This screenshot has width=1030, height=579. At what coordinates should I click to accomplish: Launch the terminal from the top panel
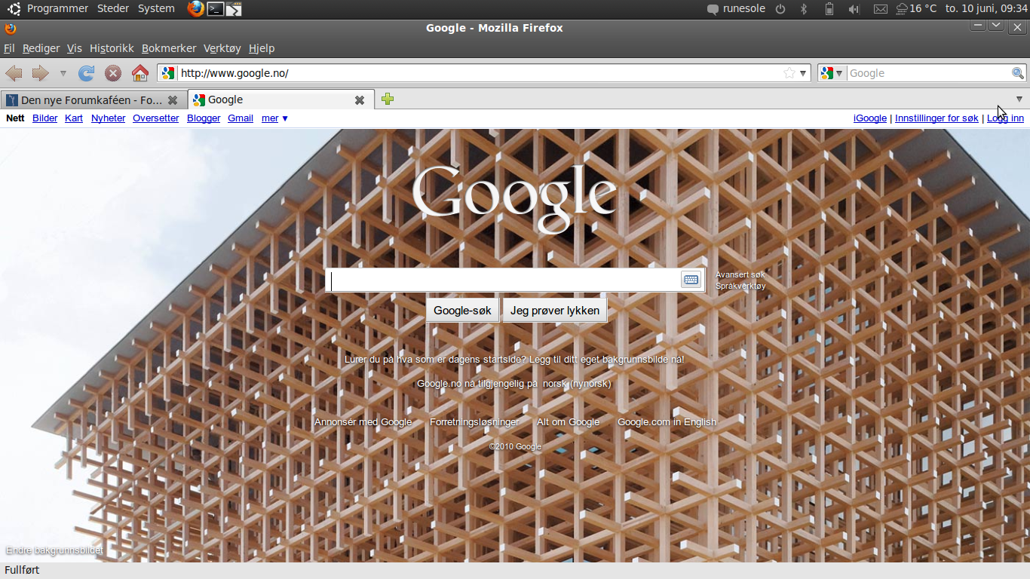point(216,9)
